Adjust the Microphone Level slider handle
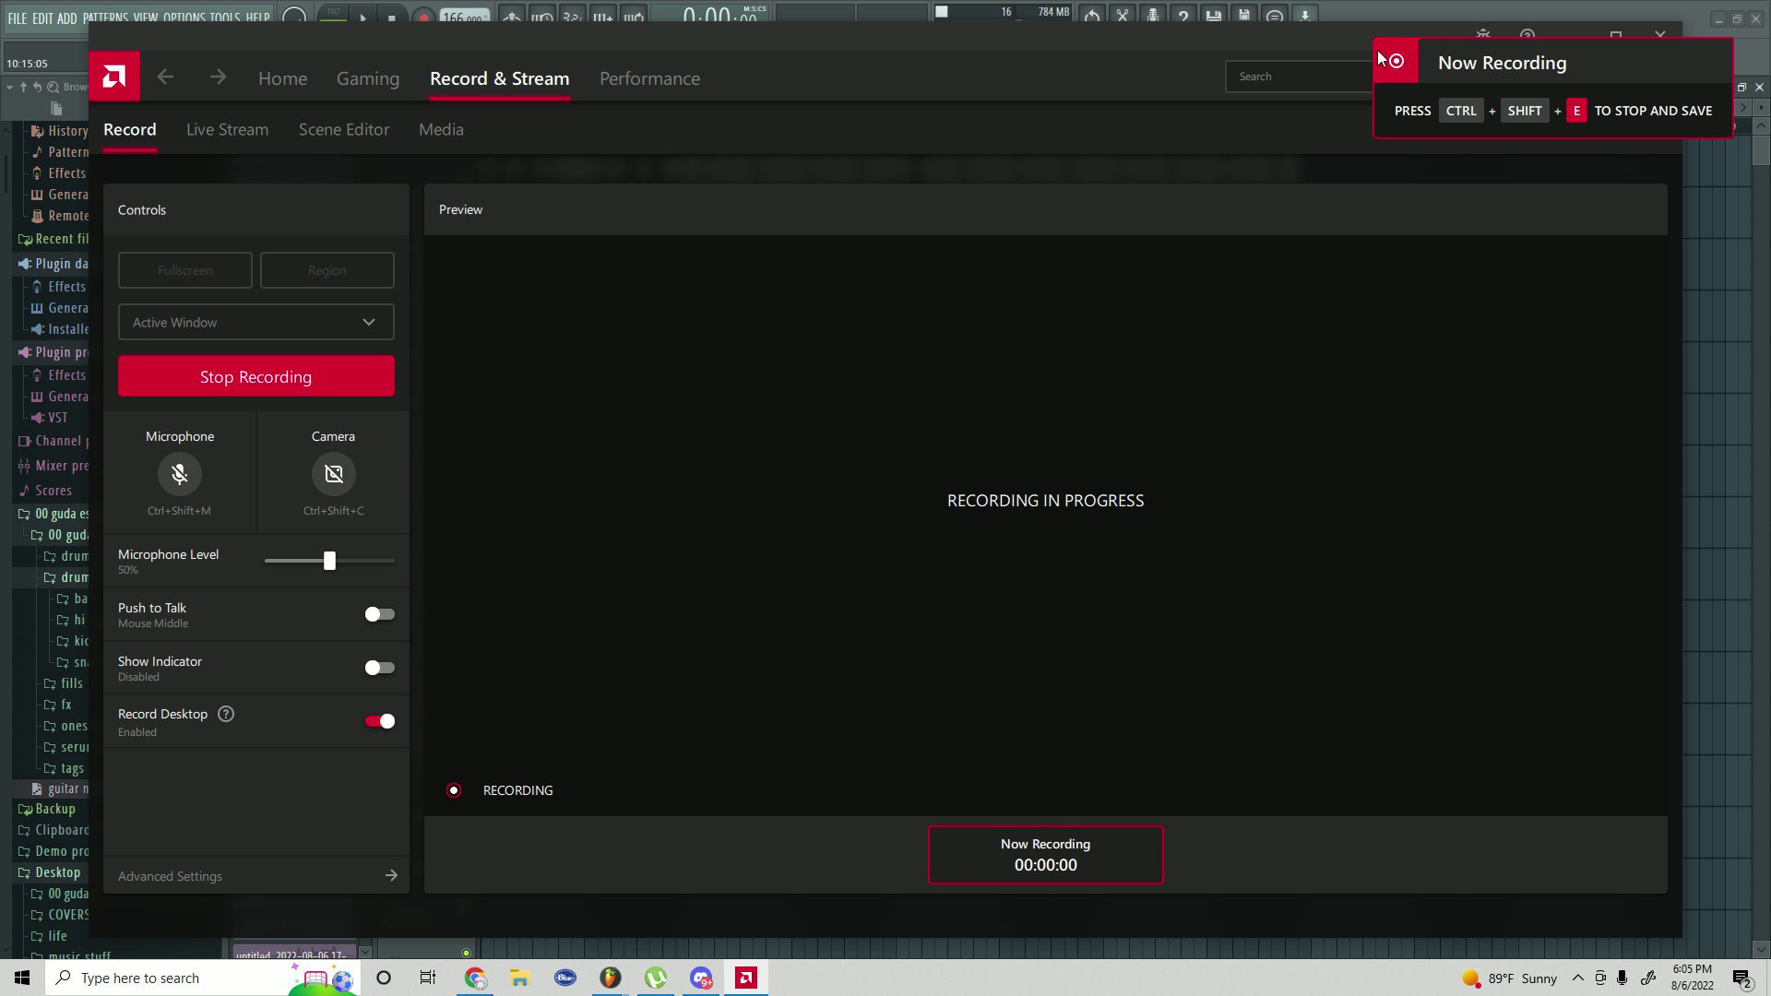This screenshot has width=1771, height=996. point(329,561)
